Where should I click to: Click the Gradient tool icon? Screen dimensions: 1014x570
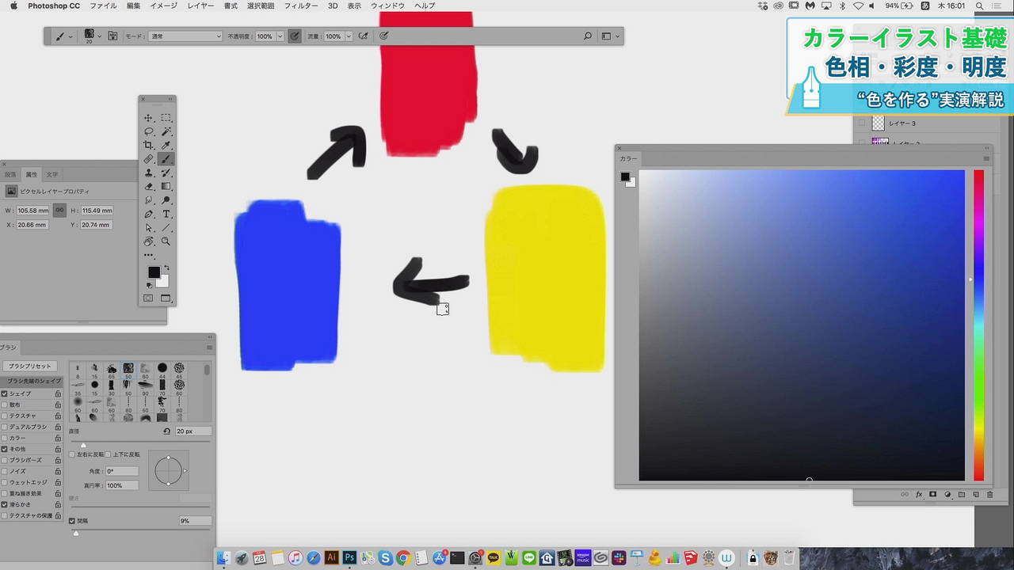(x=166, y=187)
